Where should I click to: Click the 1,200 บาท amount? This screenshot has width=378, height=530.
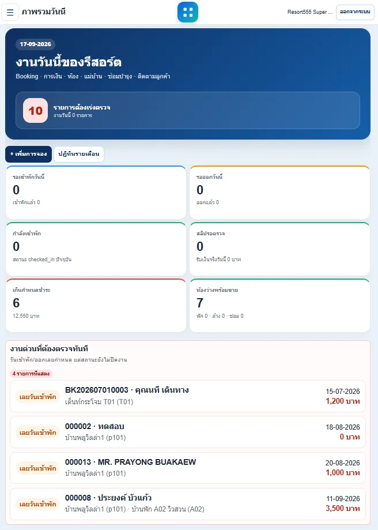pos(342,401)
